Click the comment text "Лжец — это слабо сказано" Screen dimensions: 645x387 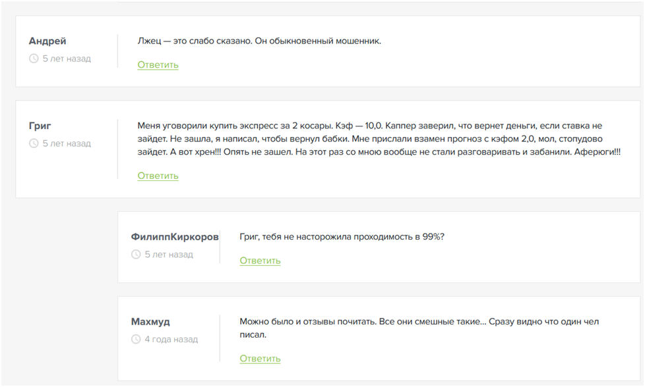tap(259, 41)
